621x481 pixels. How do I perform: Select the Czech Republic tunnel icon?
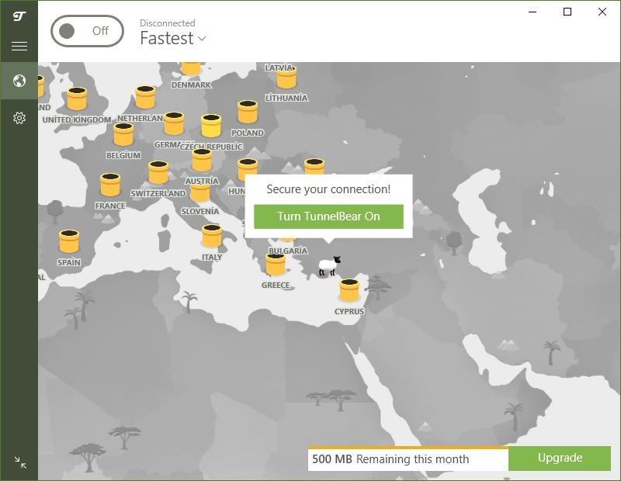pyautogui.click(x=211, y=126)
